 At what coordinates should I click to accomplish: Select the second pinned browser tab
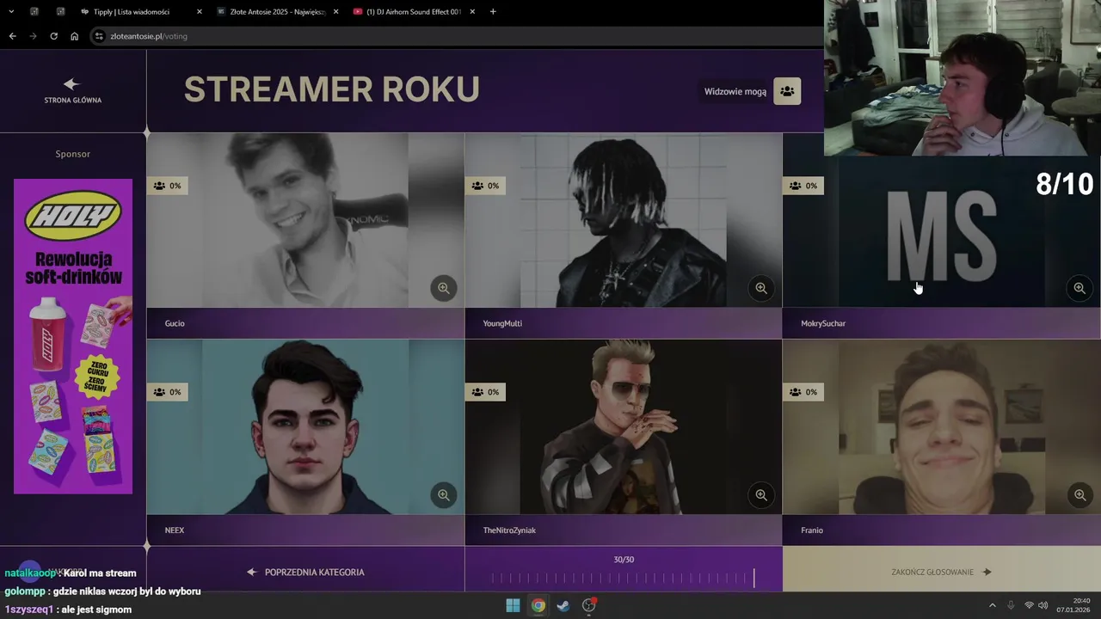[x=61, y=12]
